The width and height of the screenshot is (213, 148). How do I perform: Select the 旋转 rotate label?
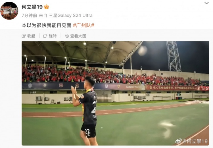tap(53, 36)
